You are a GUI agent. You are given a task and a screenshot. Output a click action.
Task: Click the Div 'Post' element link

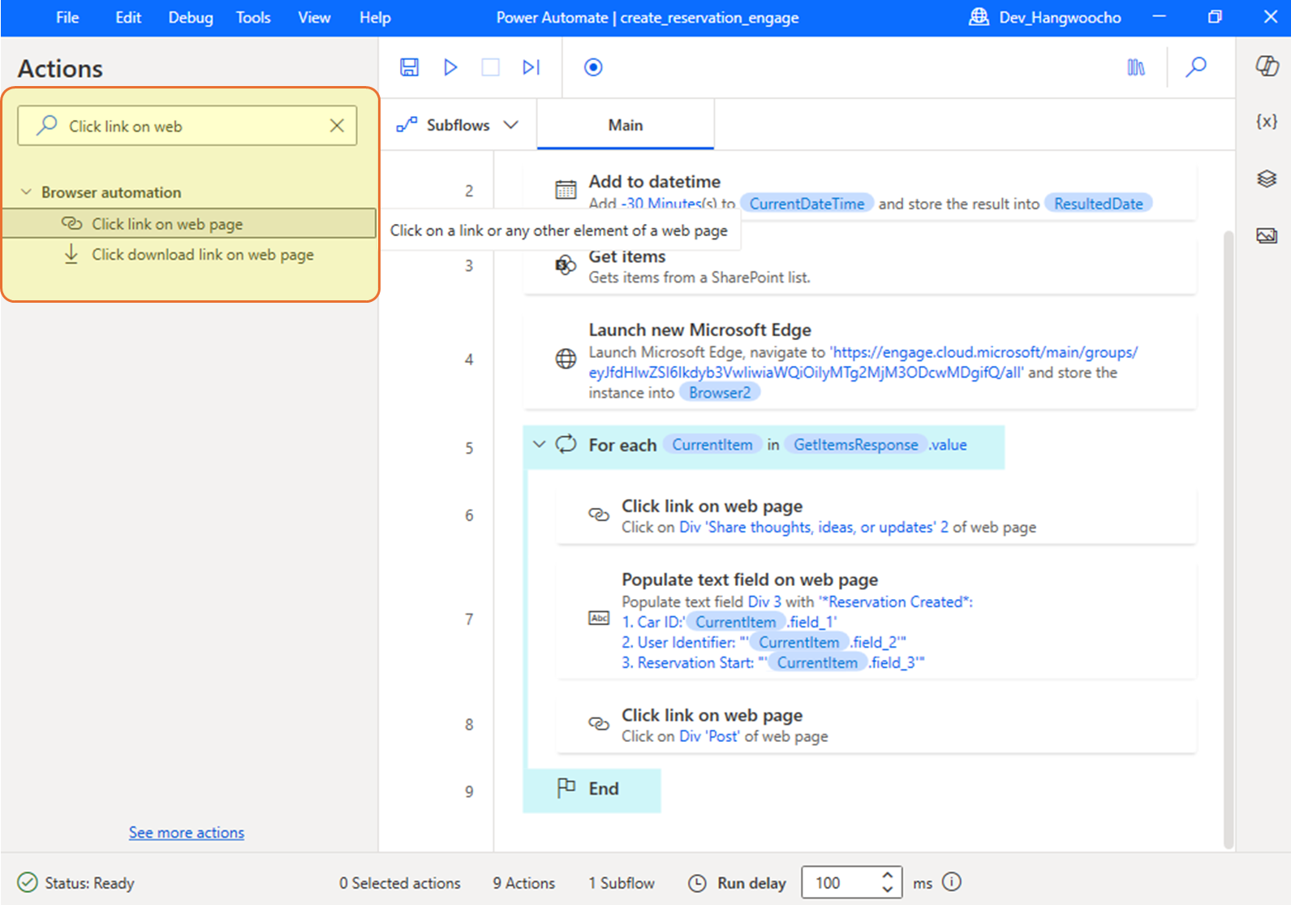point(709,736)
